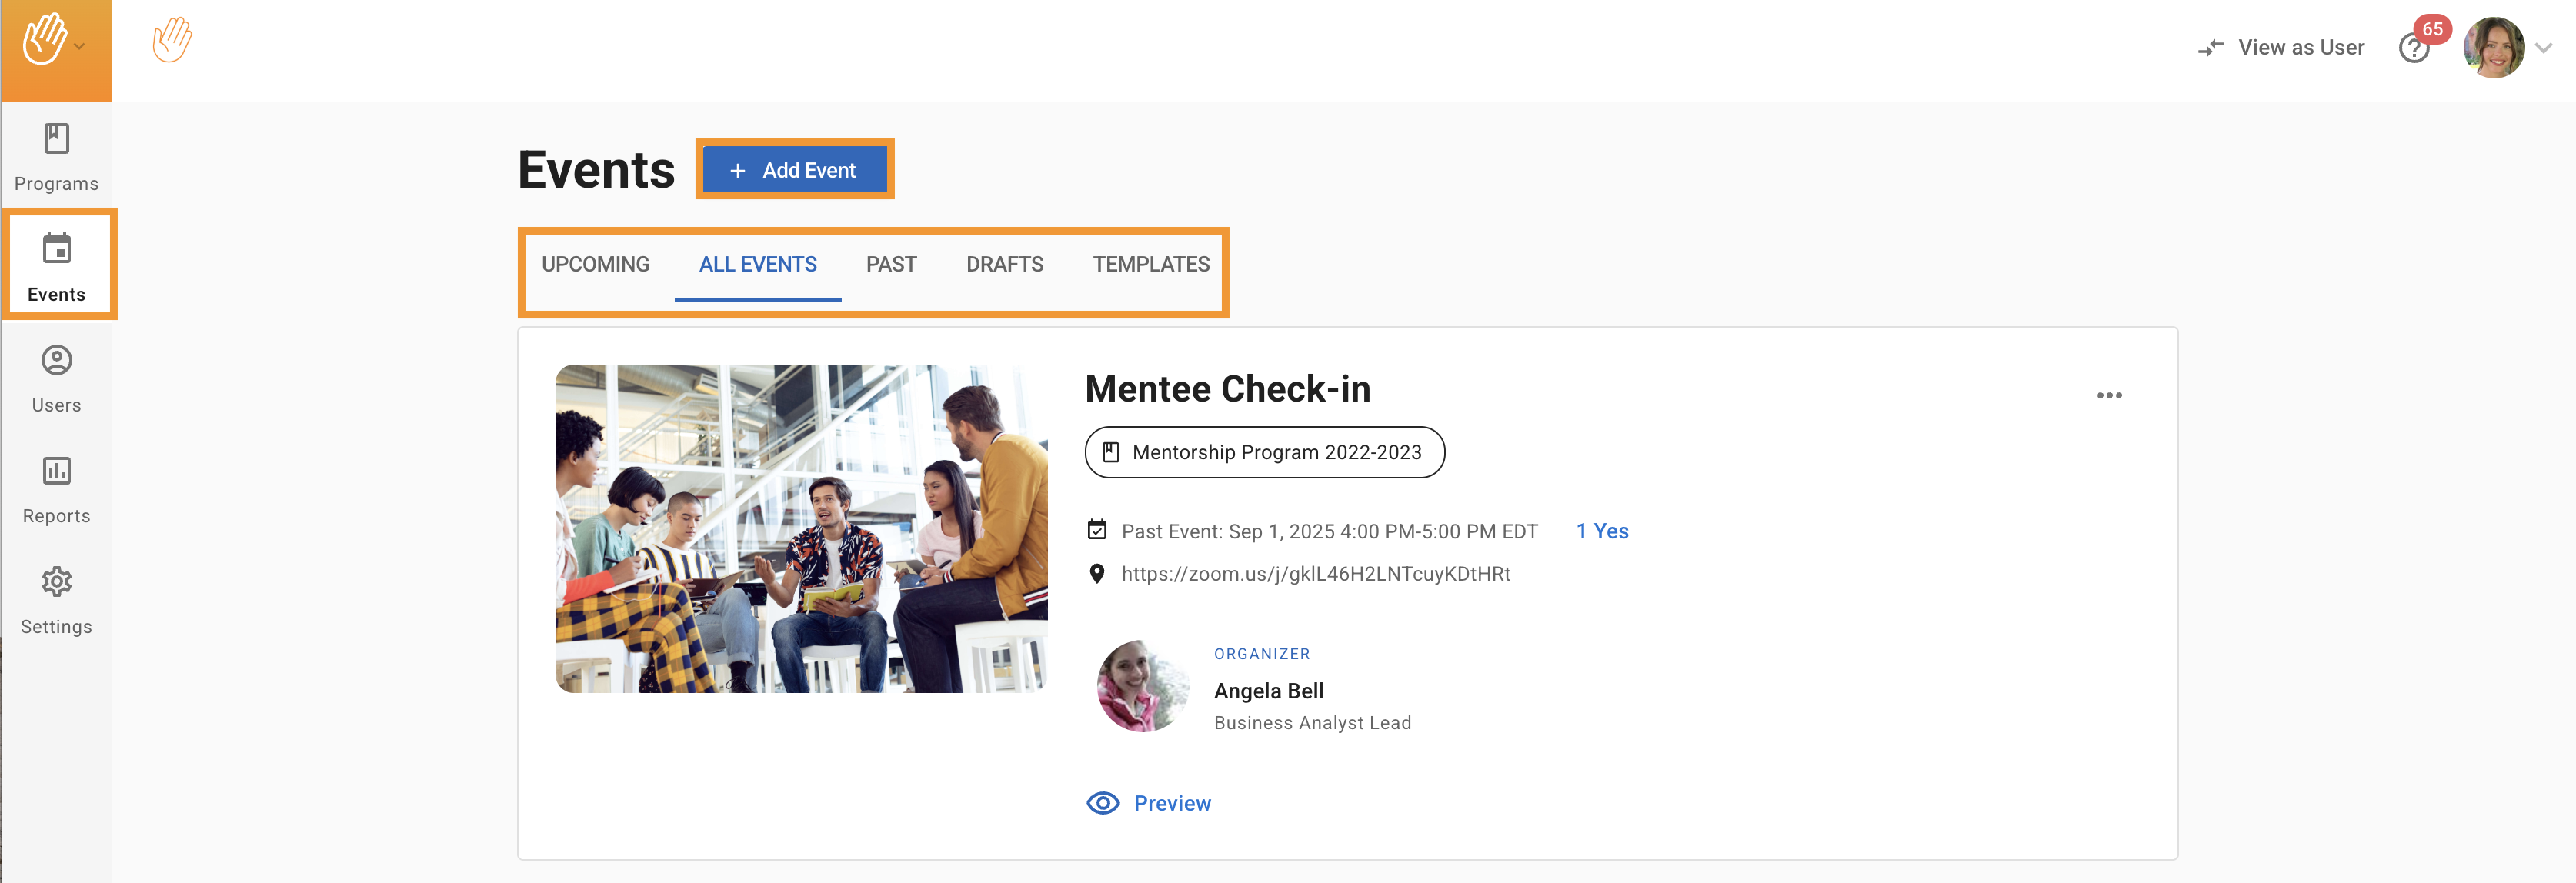This screenshot has width=2576, height=883.
Task: Click the Mentorship Program 2022-2023 chip
Action: click(1264, 453)
